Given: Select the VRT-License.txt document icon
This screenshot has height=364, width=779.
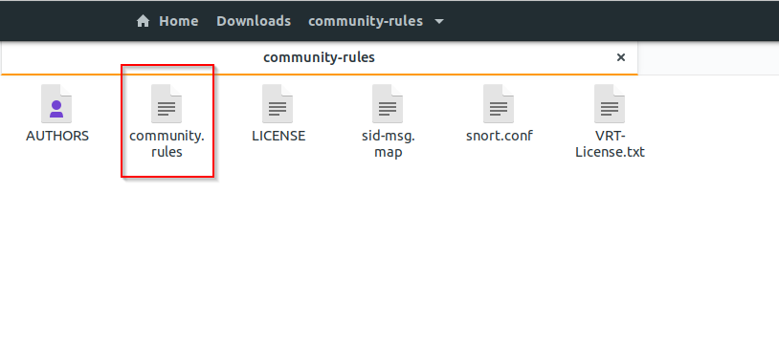Looking at the screenshot, I should click(x=610, y=103).
